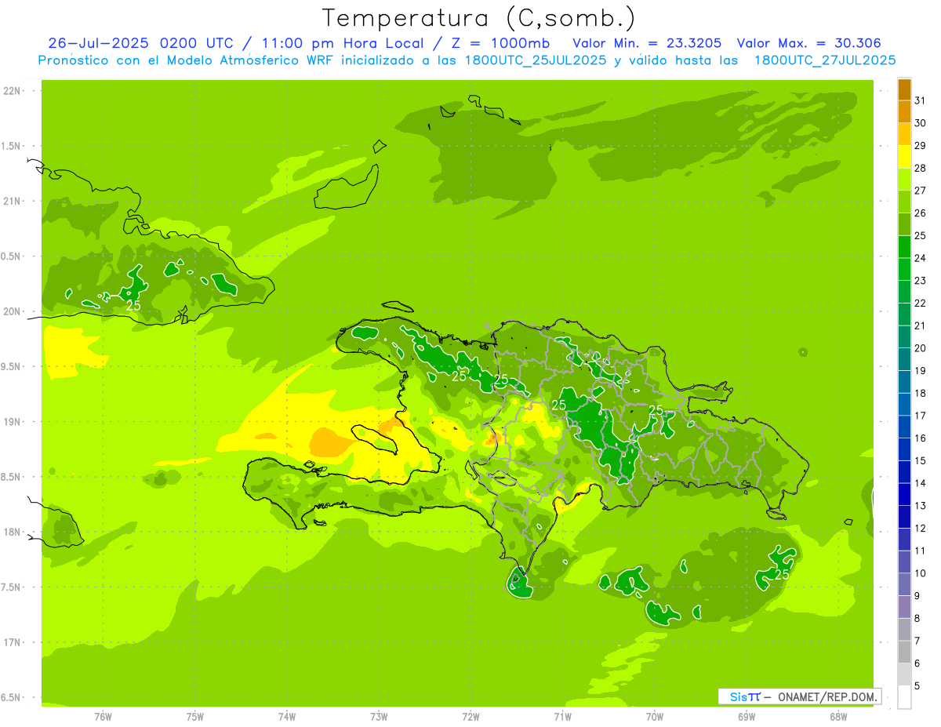Click the legend swatch between 29 and 30
This screenshot has width=941, height=727.
click(904, 134)
